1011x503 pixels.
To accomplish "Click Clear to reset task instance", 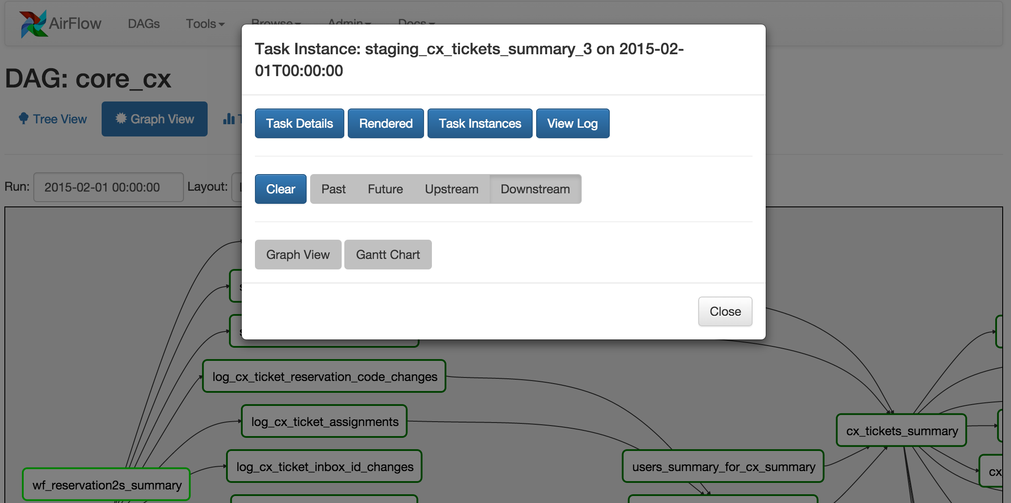I will (280, 189).
